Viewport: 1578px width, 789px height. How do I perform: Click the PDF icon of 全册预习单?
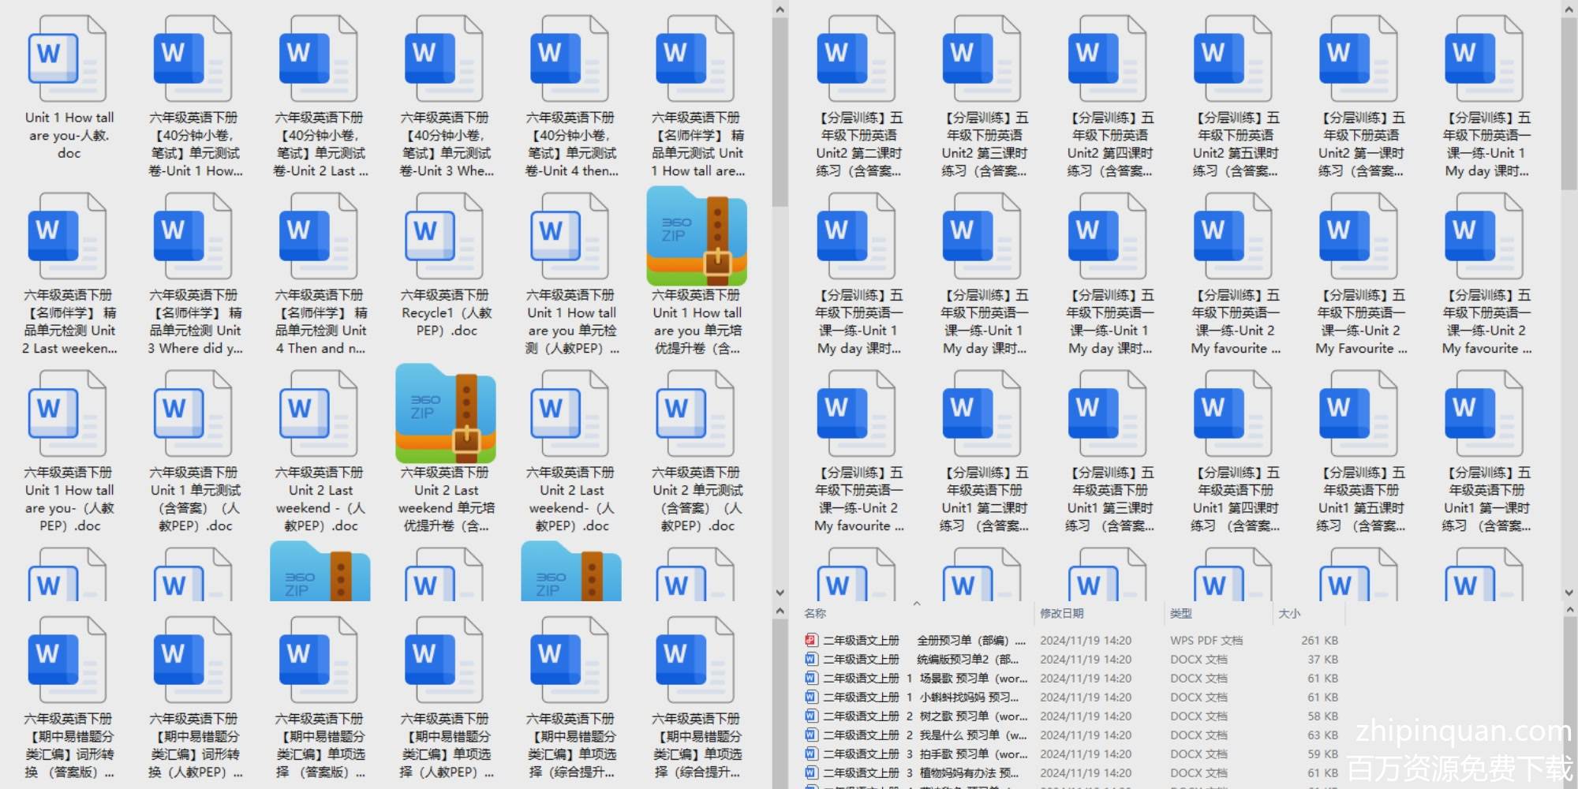point(810,641)
